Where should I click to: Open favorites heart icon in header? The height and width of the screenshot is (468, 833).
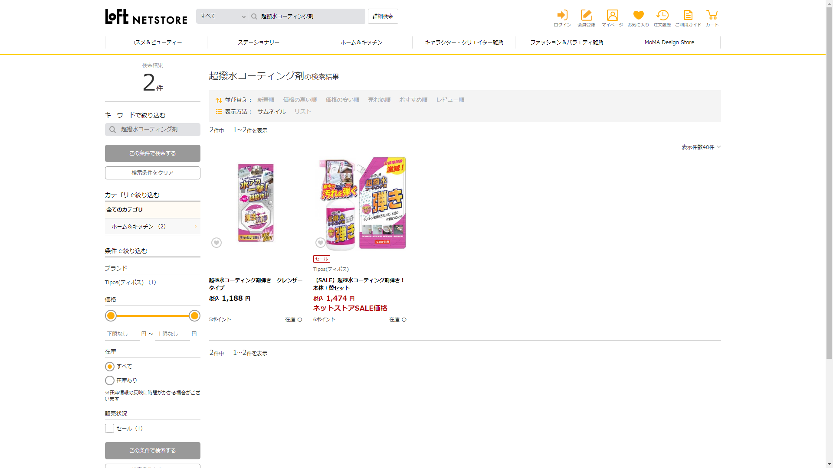click(638, 16)
